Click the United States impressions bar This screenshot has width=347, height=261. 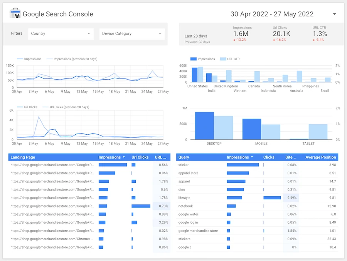coord(195,75)
